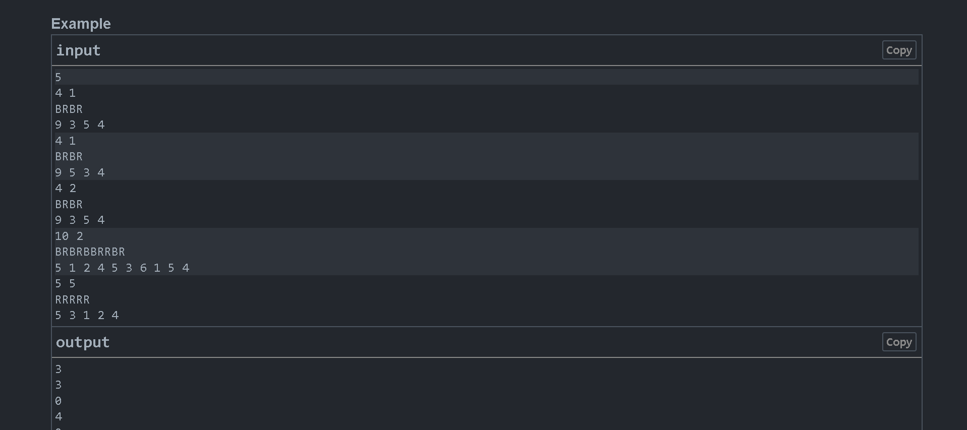The height and width of the screenshot is (430, 967).
Task: Click the line "5 1 2 4 5 3 6 1 5 4"
Action: [122, 268]
